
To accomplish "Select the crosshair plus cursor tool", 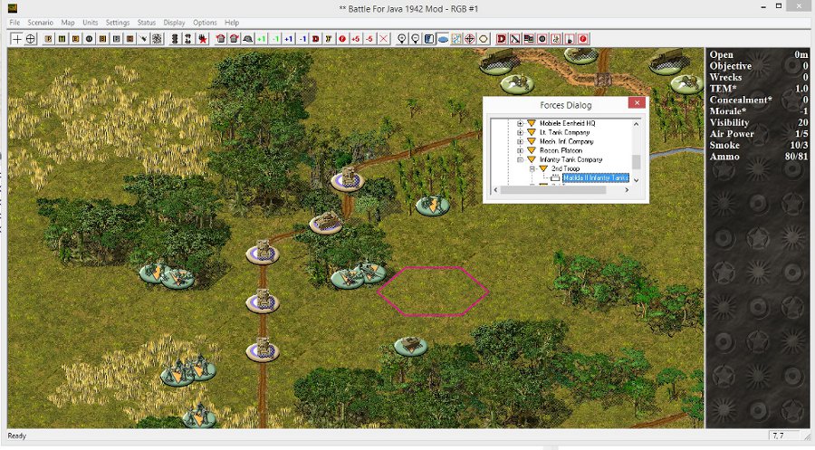I will pos(17,39).
